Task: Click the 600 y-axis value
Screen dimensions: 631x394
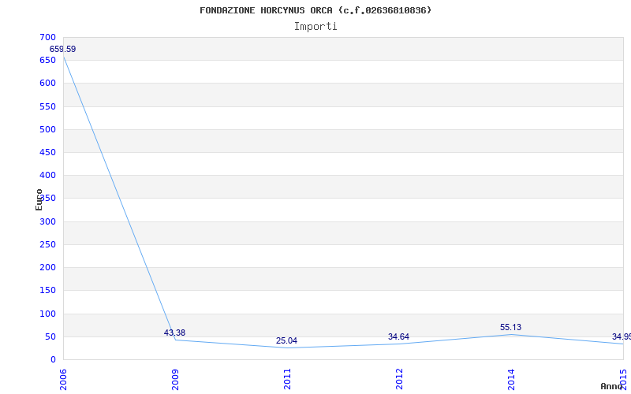Action: 48,84
